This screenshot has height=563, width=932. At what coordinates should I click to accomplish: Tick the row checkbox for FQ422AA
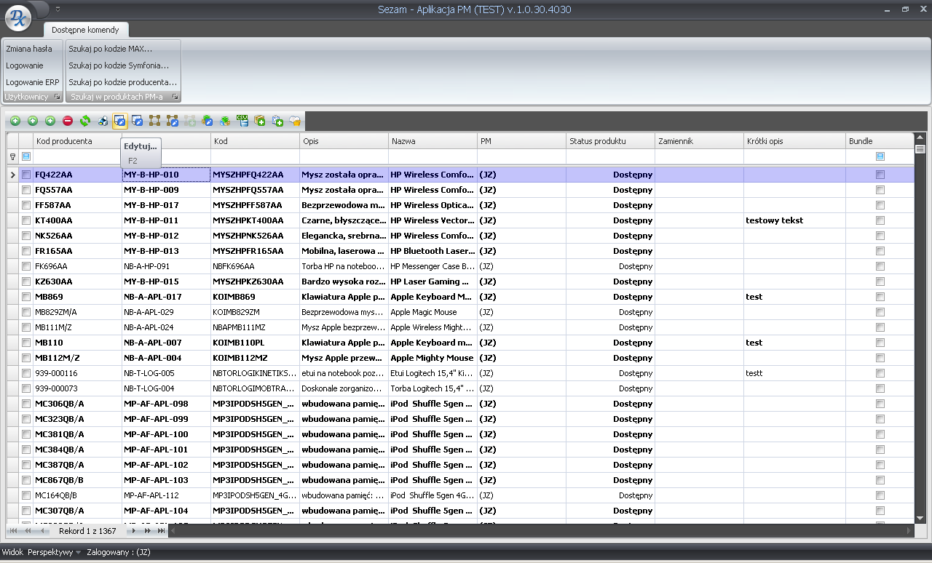tap(26, 175)
